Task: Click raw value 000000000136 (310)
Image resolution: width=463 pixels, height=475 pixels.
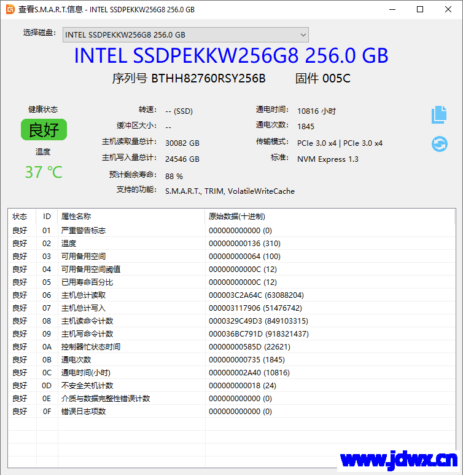Action: point(244,244)
